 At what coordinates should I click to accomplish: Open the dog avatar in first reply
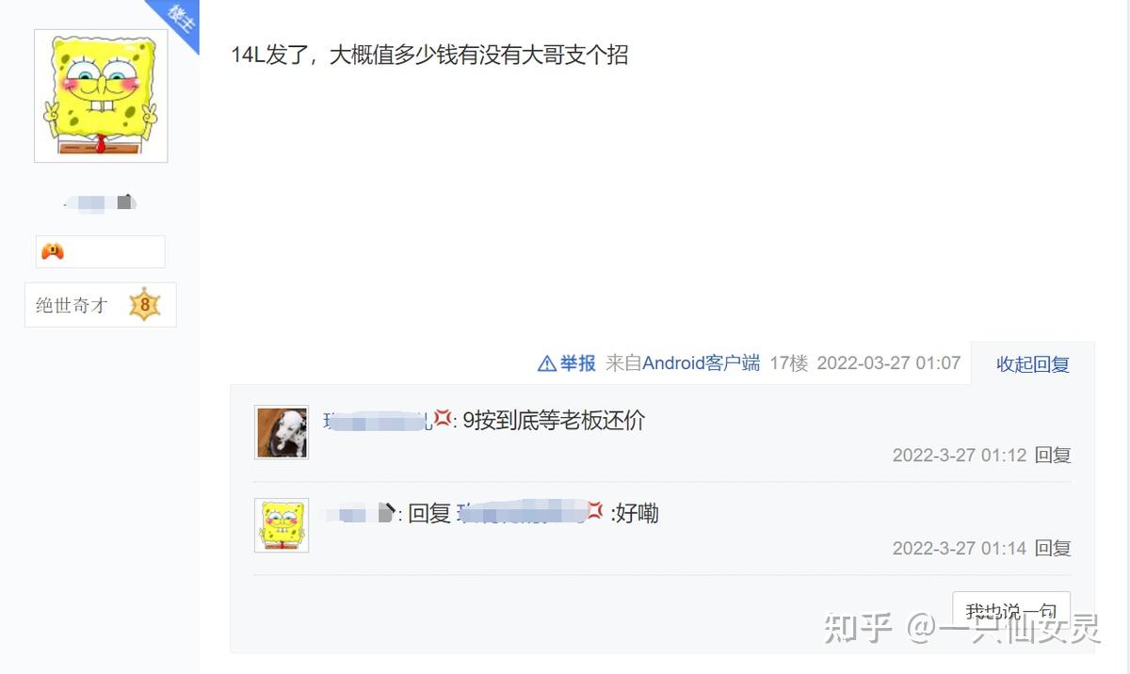pos(282,433)
